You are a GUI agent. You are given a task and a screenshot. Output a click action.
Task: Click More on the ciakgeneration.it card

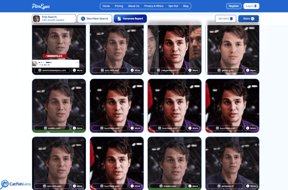(x=193, y=70)
